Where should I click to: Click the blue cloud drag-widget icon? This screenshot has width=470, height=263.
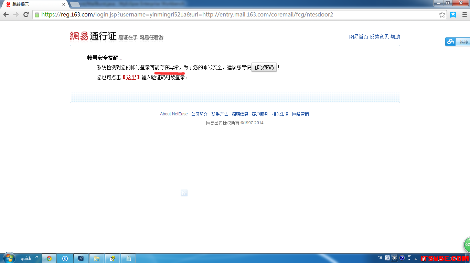coord(450,42)
